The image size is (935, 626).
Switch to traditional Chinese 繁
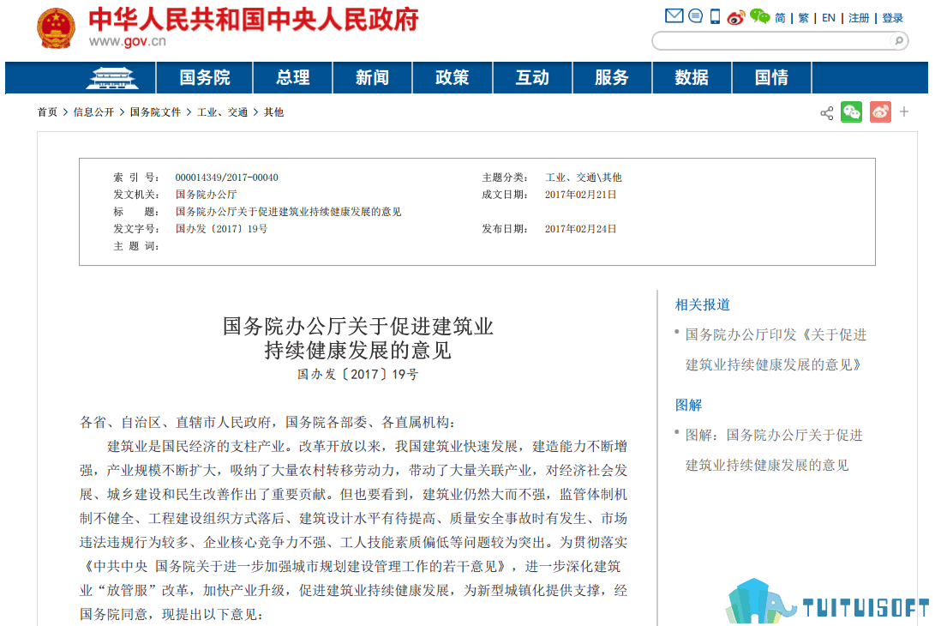click(803, 18)
